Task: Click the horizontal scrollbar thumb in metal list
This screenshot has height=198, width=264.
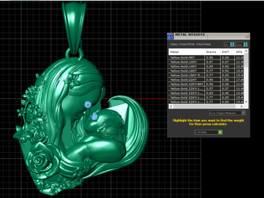Action: pos(204,106)
